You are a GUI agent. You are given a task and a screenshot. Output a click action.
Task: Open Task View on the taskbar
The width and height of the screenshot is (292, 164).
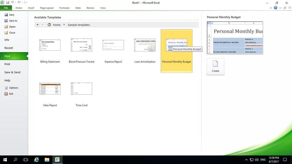pyautogui.click(x=25, y=160)
